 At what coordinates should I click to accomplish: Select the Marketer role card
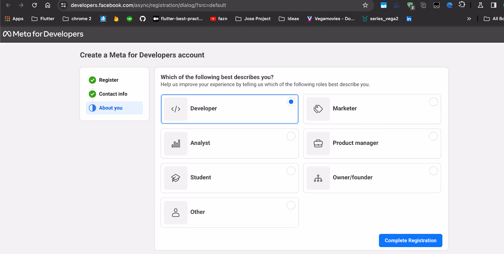tap(372, 109)
